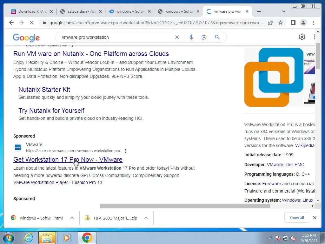Click the horizontal scrollbar thumb

point(185,206)
